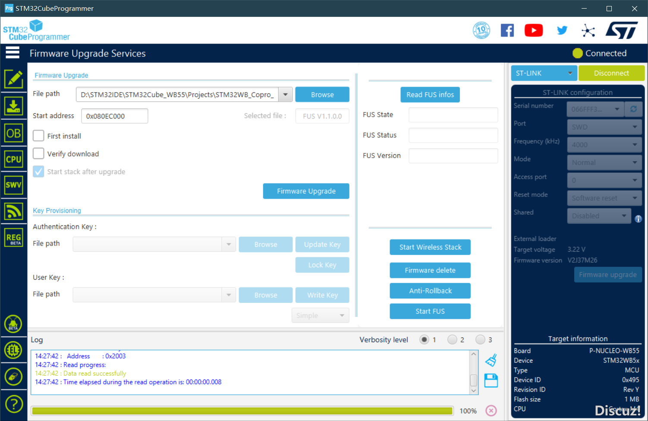Cancel the operation with the red X icon
This screenshot has height=421, width=648.
click(x=491, y=411)
